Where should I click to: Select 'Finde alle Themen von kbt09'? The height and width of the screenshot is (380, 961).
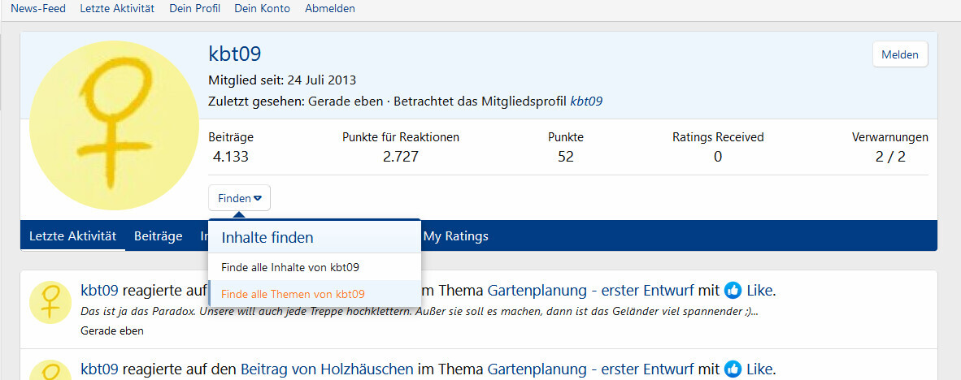pos(293,294)
